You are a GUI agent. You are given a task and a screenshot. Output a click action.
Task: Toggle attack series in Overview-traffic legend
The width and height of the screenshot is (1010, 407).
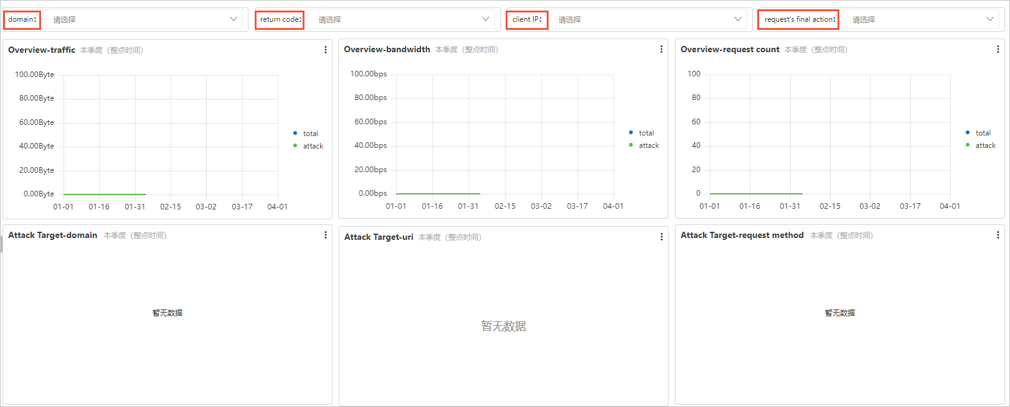pyautogui.click(x=308, y=146)
